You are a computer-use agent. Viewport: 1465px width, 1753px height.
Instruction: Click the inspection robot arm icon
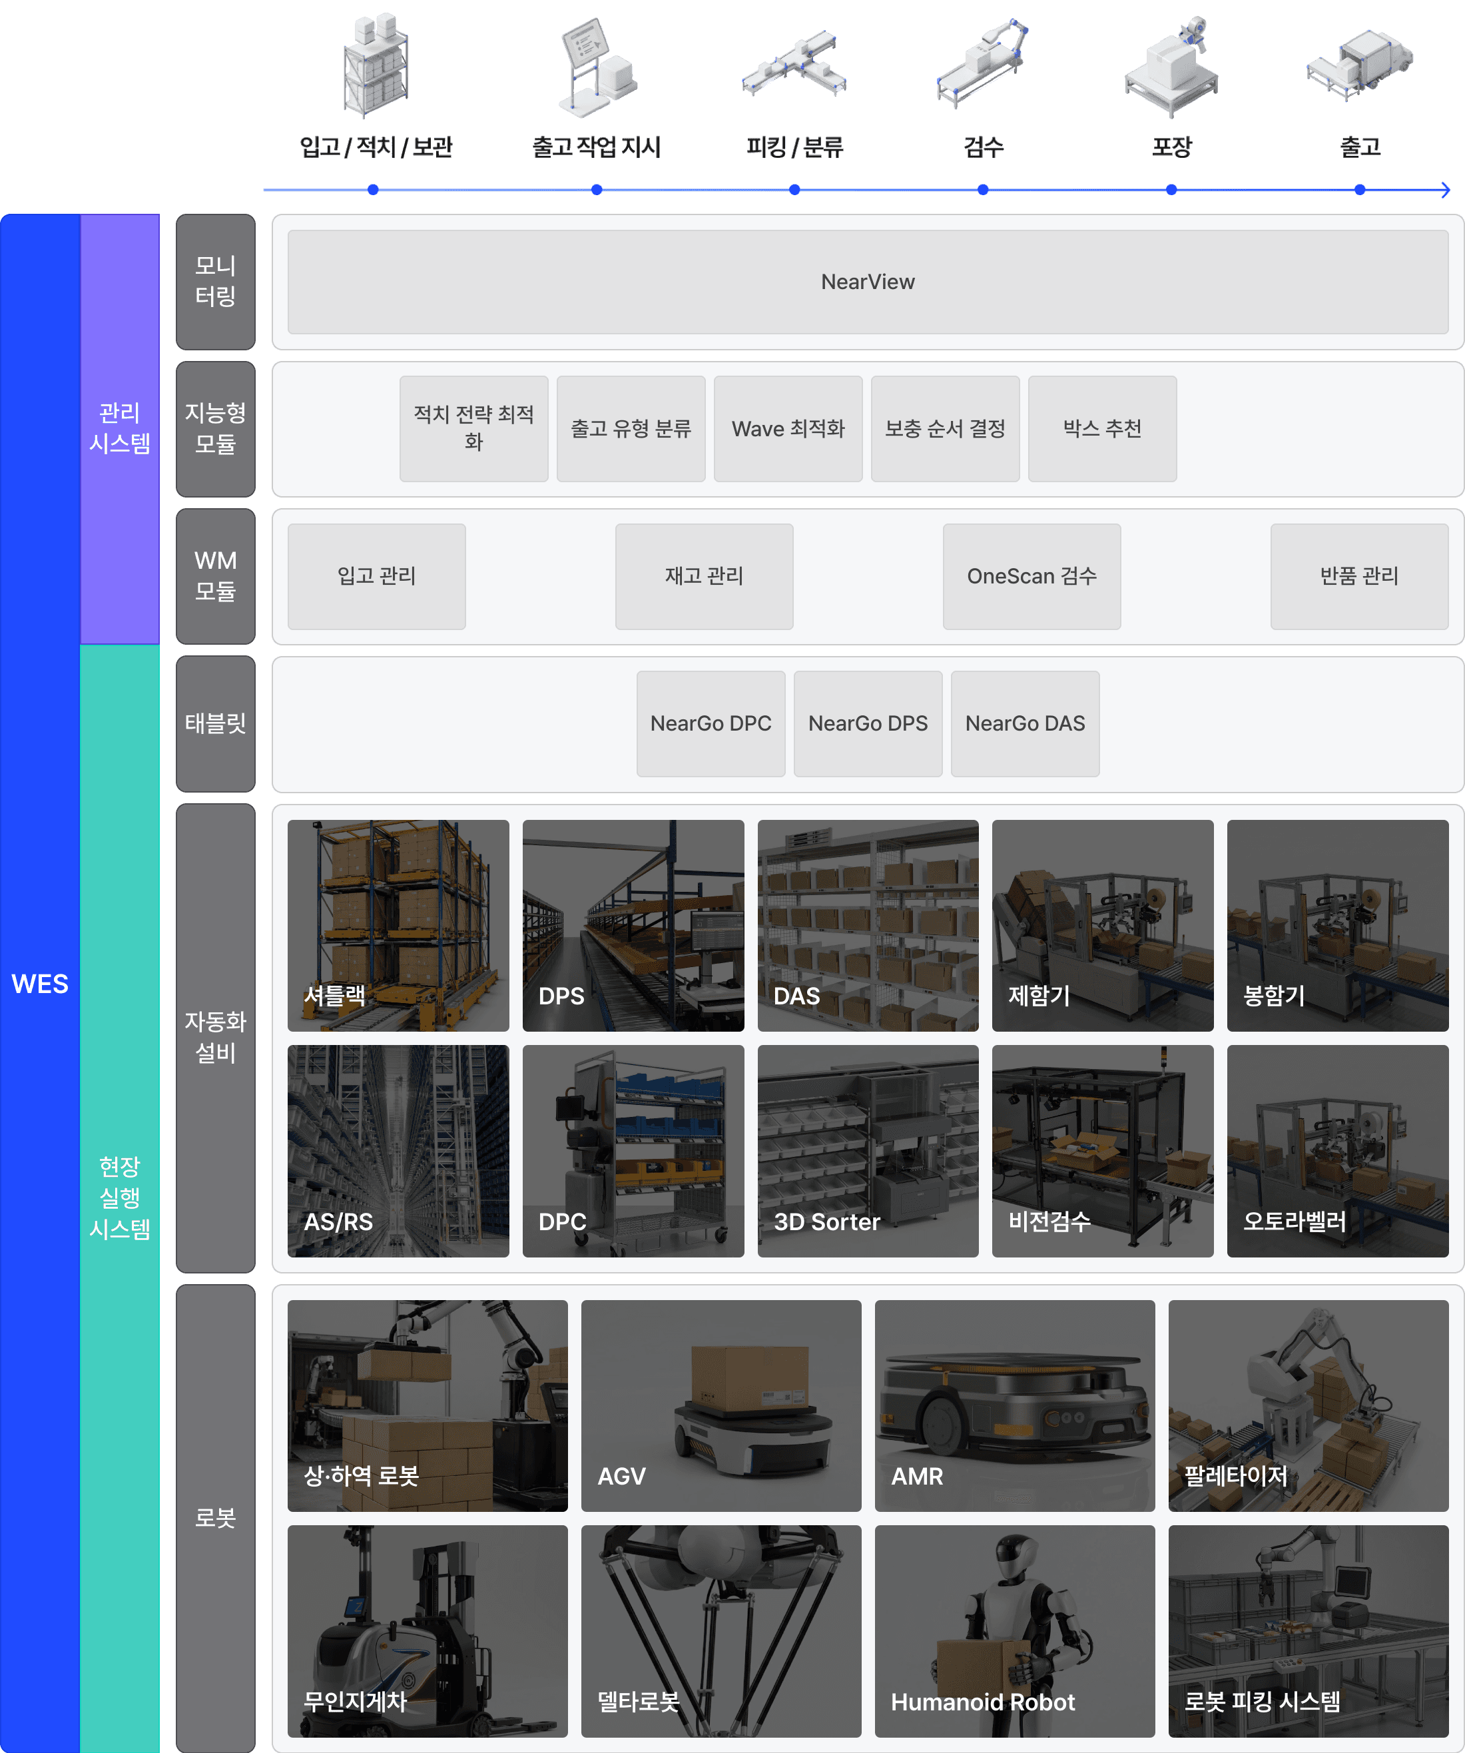point(982,63)
